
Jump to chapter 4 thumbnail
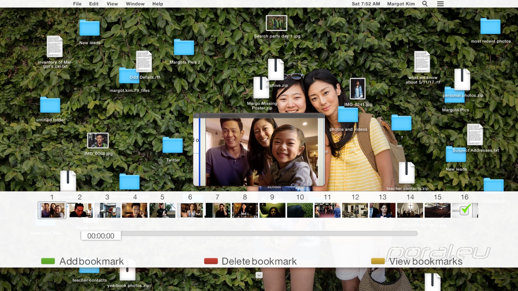[135, 210]
